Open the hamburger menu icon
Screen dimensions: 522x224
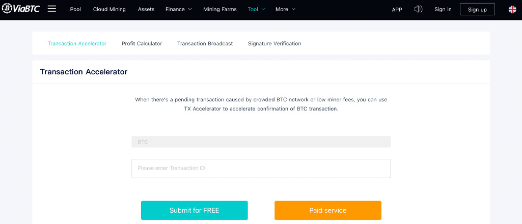click(x=51, y=9)
